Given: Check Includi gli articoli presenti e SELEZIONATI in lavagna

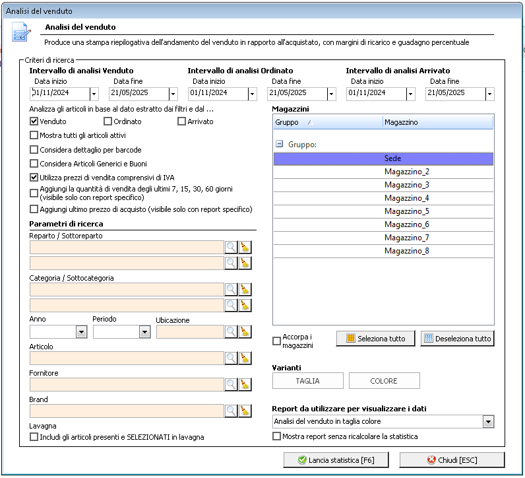Looking at the screenshot, I should tap(34, 437).
